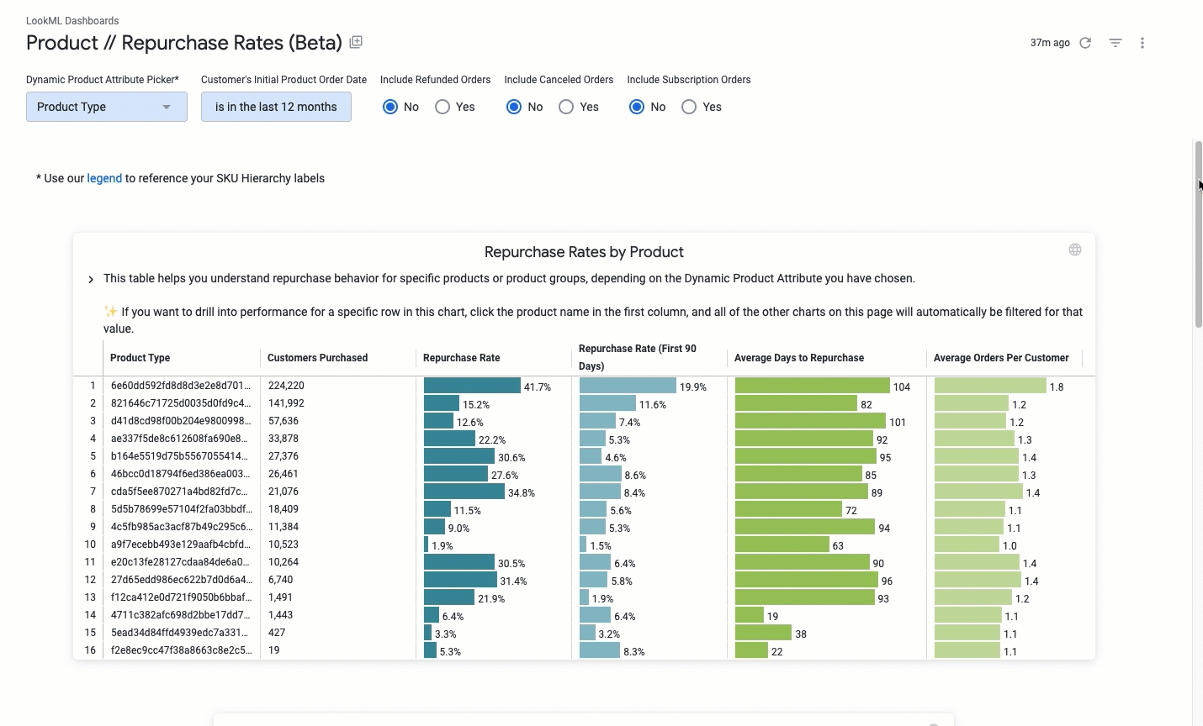Image resolution: width=1203 pixels, height=726 pixels.
Task: Open the LookML Dashboards breadcrumb
Action: point(72,21)
